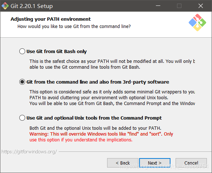The height and width of the screenshot is (173, 212).
Task: Click the 'Adjusting your PATH environment' heading
Action: coord(51,19)
